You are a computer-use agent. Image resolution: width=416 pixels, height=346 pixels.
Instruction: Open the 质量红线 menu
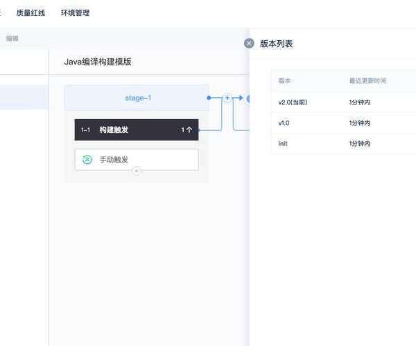[31, 13]
